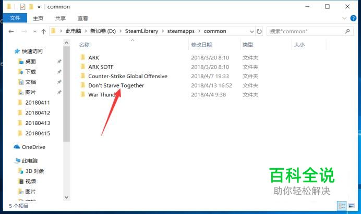Click the Counter-Strike Global Offensive folder icon
Screen dimensions: 361x214
click(x=82, y=76)
